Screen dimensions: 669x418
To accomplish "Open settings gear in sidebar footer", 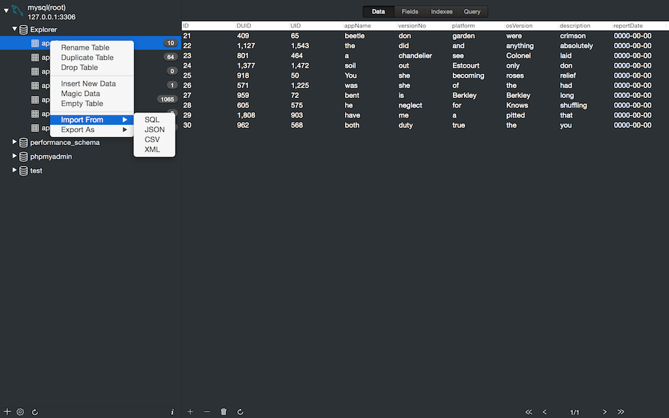I will pos(20,412).
